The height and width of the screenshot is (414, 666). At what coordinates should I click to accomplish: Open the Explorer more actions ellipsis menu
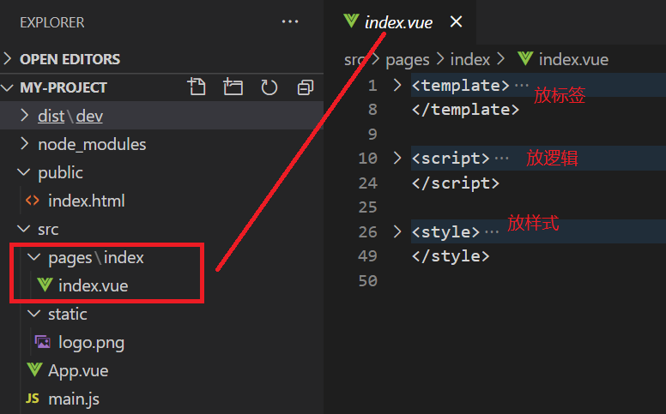(x=290, y=21)
